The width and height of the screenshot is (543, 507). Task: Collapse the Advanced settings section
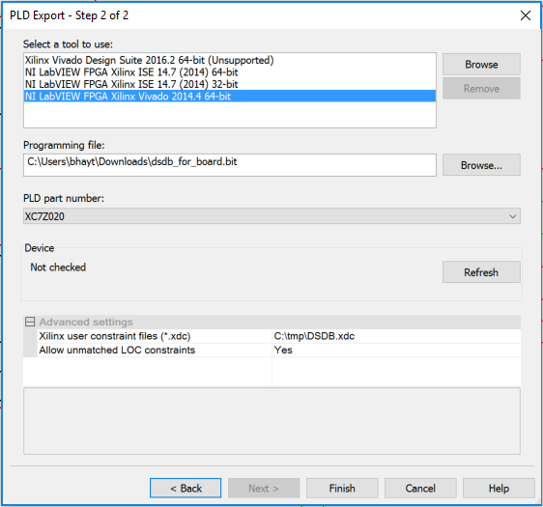pos(30,323)
